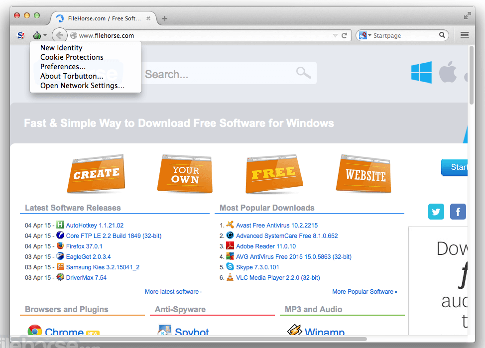Select About Torbutton… menu entry
Viewport: 485px width, 348px height.
pyautogui.click(x=72, y=76)
